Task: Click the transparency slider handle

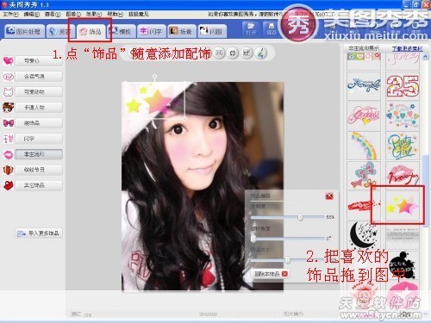Action: [300, 217]
